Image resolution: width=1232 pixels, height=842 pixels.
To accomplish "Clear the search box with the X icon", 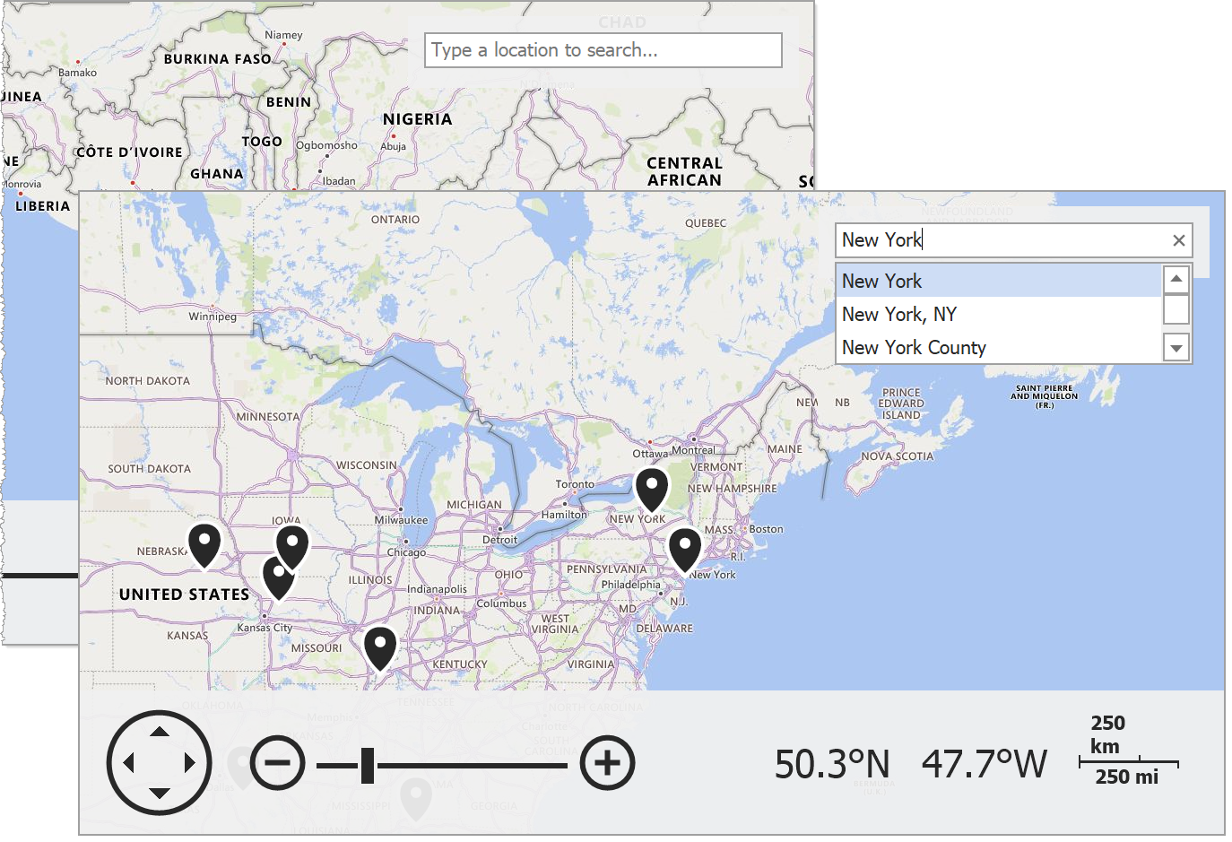I will pos(1177,240).
